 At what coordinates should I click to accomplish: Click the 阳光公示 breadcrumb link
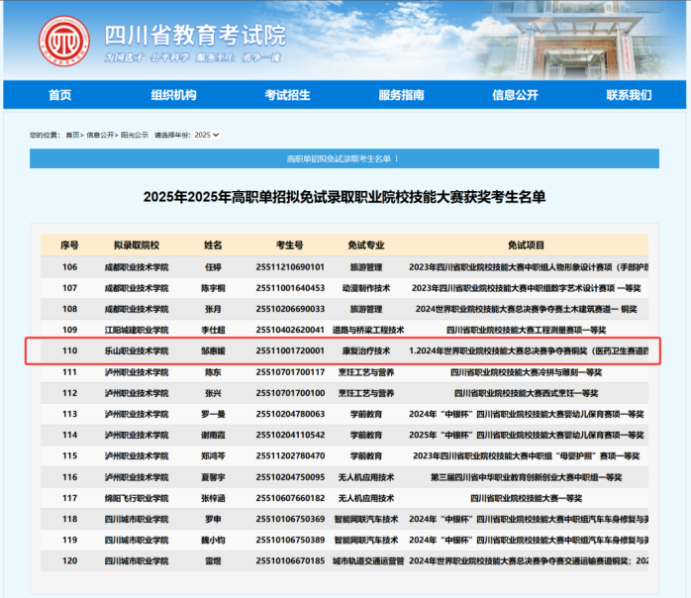pyautogui.click(x=135, y=135)
